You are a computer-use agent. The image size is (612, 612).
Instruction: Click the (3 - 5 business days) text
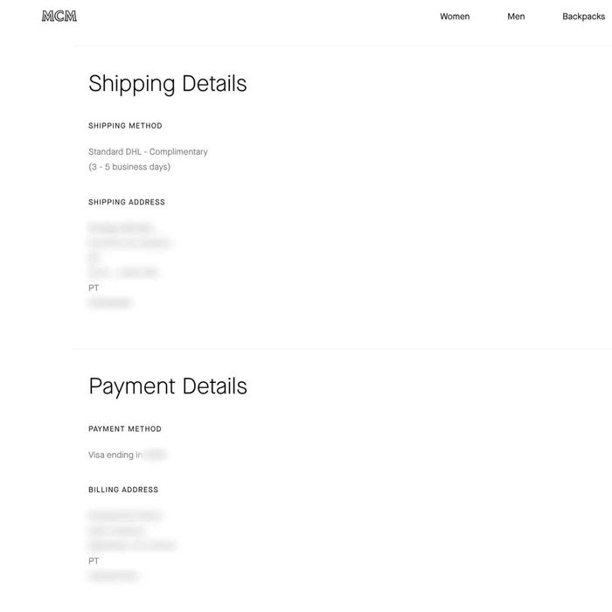click(129, 167)
